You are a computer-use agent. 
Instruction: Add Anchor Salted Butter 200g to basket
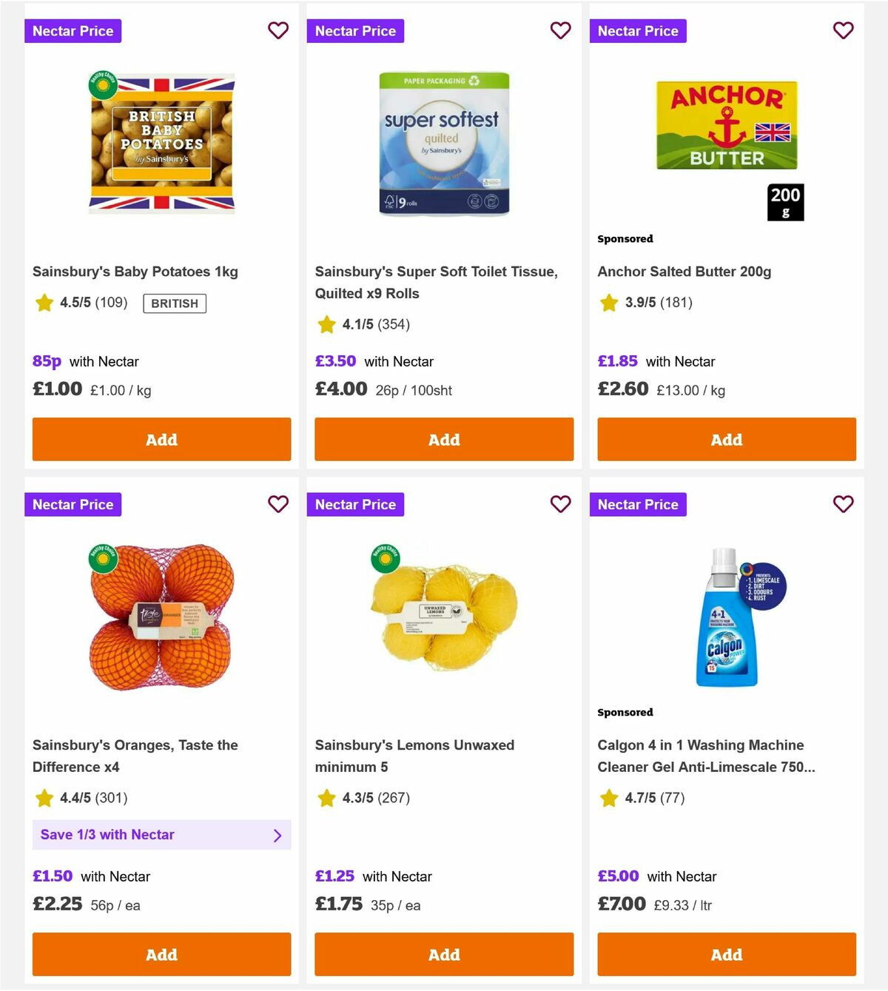726,439
